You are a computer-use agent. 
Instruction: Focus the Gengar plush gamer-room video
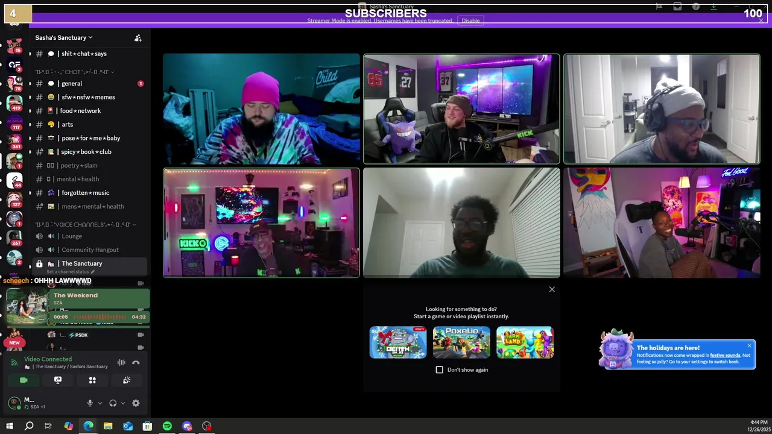point(461,108)
